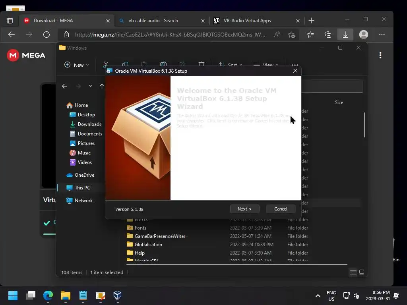Screen dimensions: 407x305
Task: Click Read aloud icon in address bar
Action: [x=277, y=35]
